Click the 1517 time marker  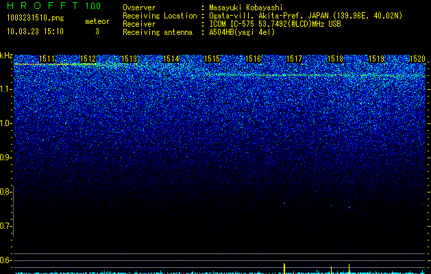click(x=294, y=59)
